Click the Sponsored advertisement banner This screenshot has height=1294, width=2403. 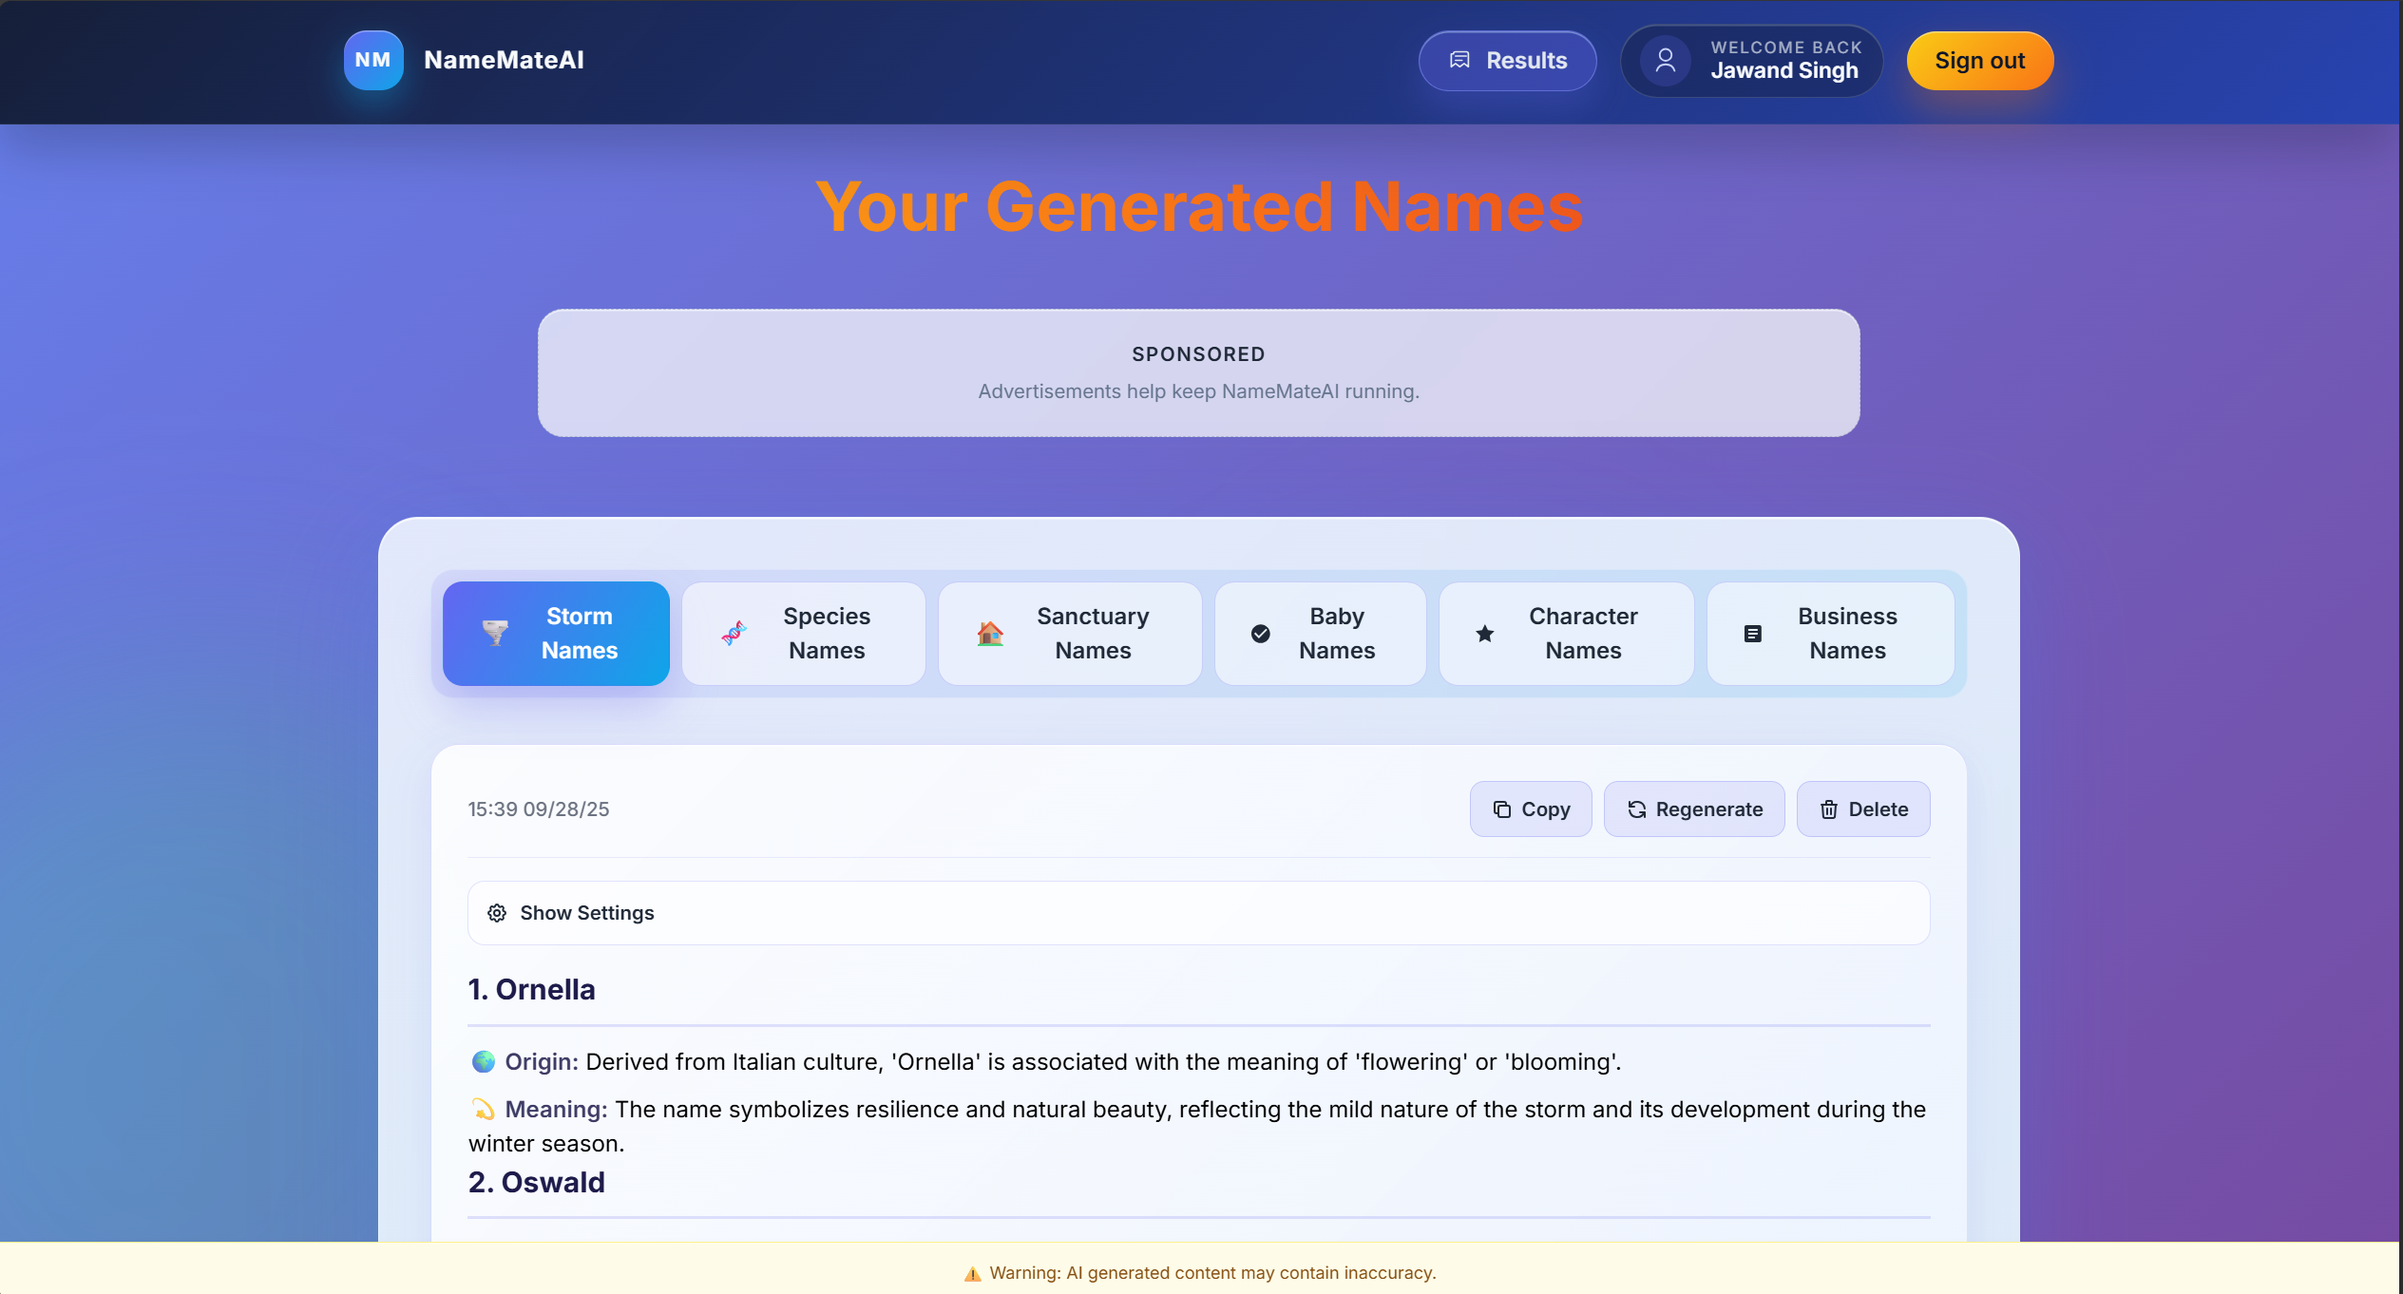(x=1197, y=372)
